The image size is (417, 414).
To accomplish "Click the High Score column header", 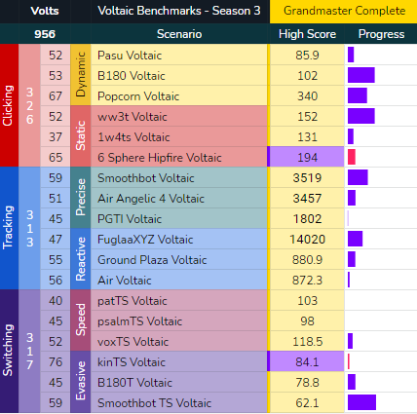I will pyautogui.click(x=307, y=34).
